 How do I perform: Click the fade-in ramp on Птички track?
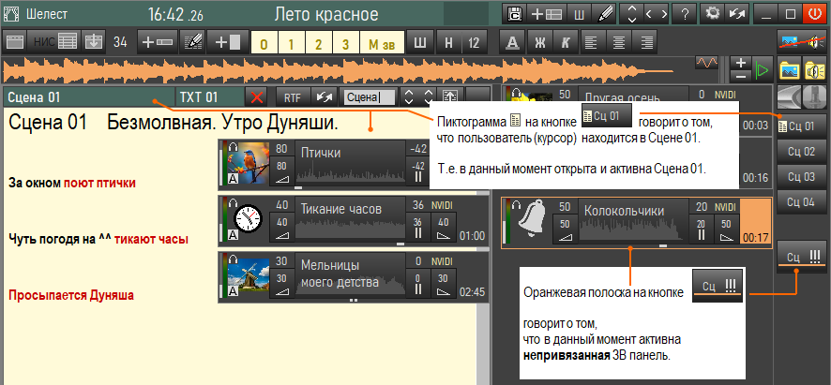point(281,179)
